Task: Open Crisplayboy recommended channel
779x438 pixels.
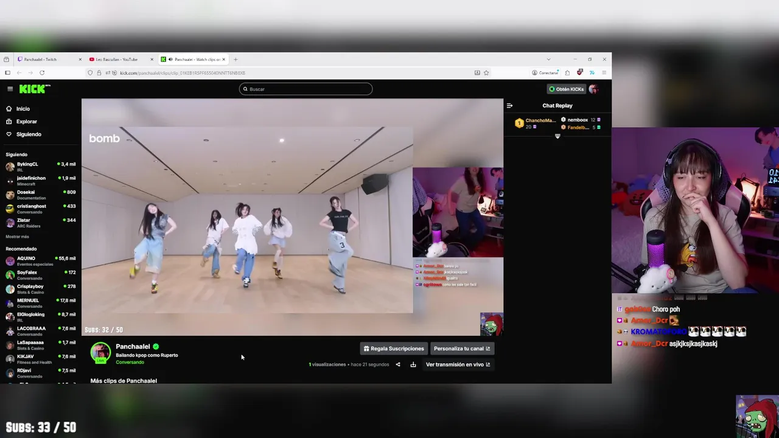Action: [x=41, y=289]
